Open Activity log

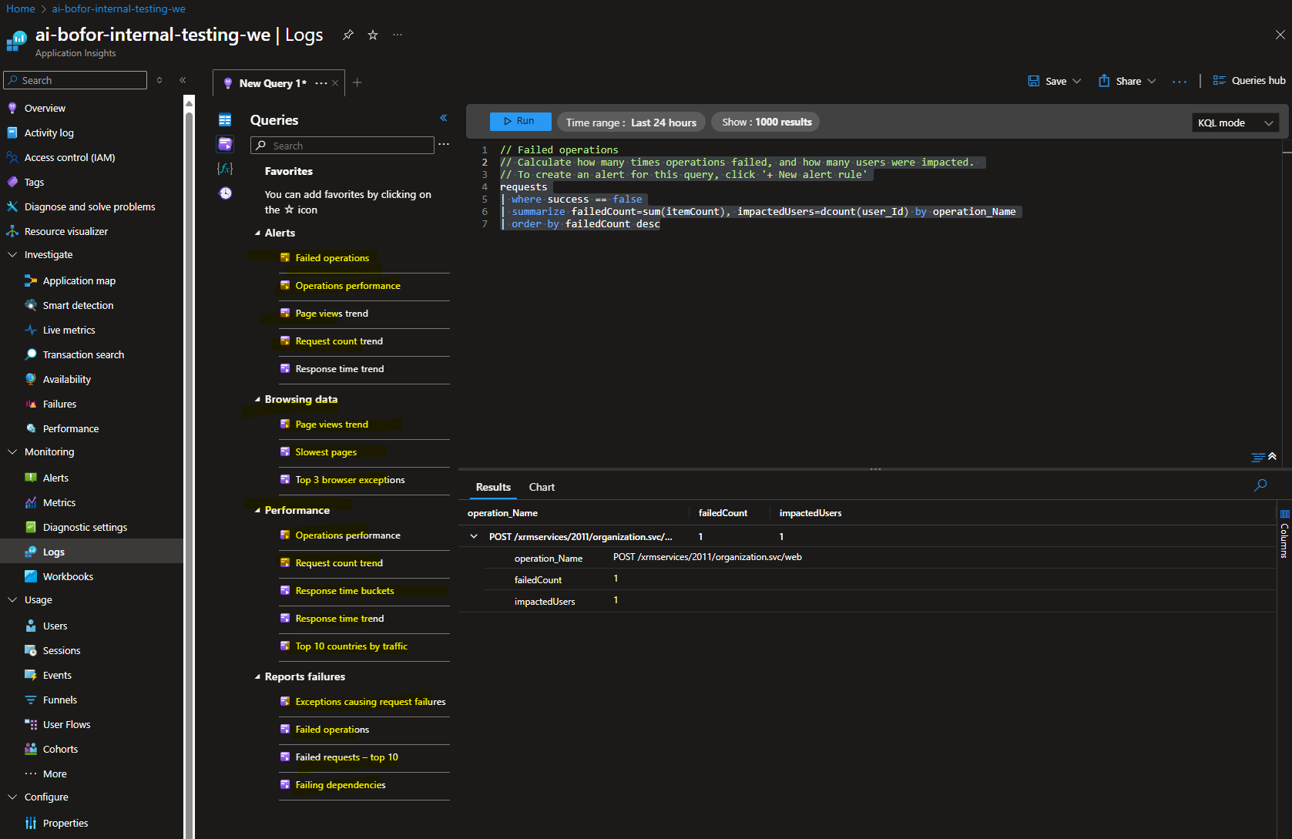coord(49,133)
